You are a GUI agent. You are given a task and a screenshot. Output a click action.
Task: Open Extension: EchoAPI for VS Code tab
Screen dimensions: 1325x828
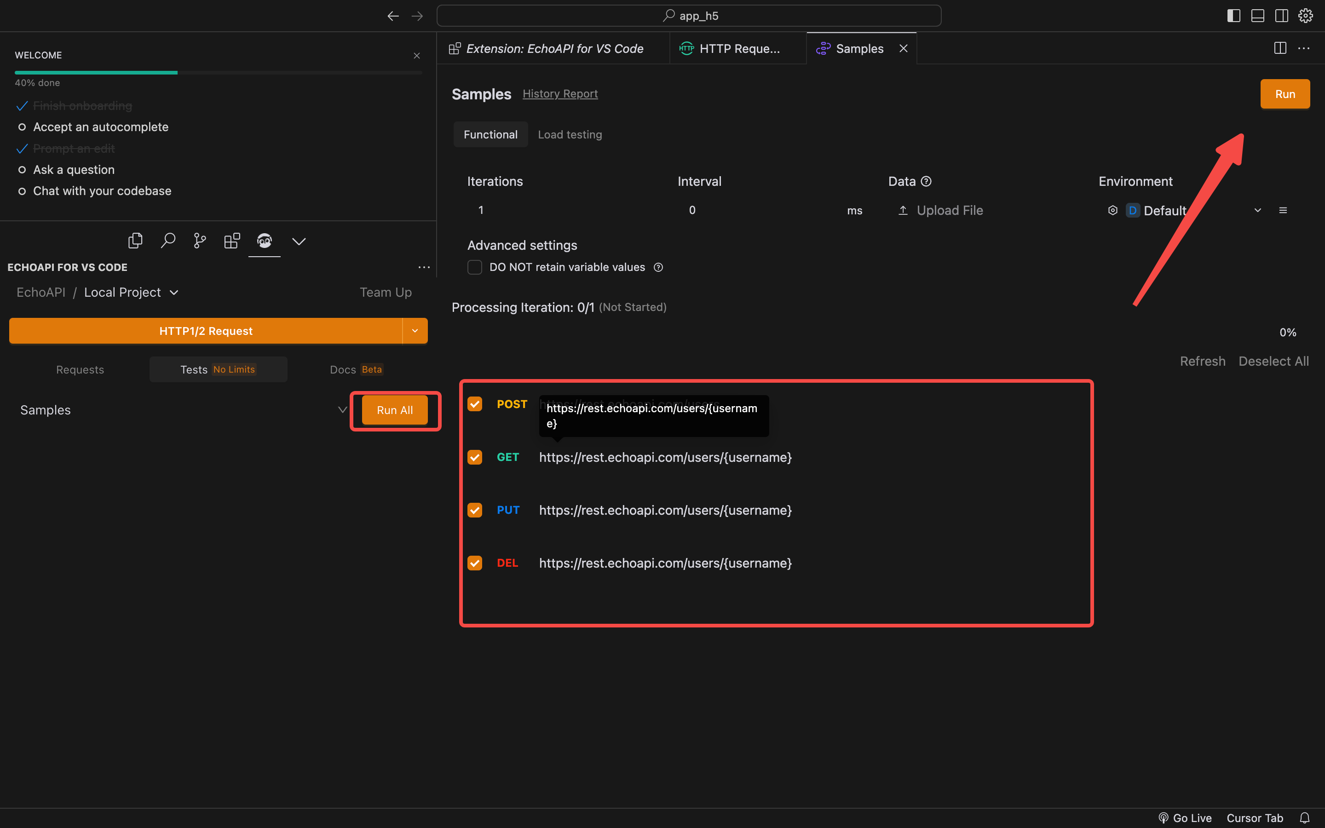(x=553, y=48)
